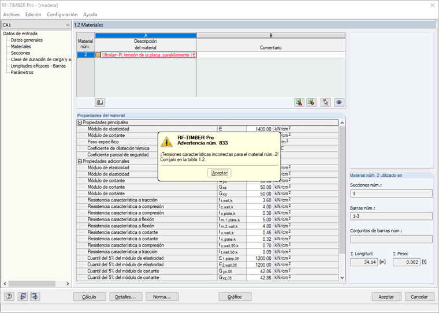Screen dimensions: 439x313
Task: Click ft,wall,90,k value 0.09
Action: tap(259, 252)
